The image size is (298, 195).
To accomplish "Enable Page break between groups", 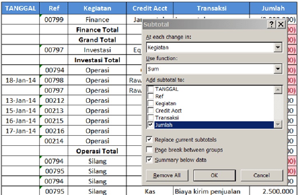I will point(149,150).
